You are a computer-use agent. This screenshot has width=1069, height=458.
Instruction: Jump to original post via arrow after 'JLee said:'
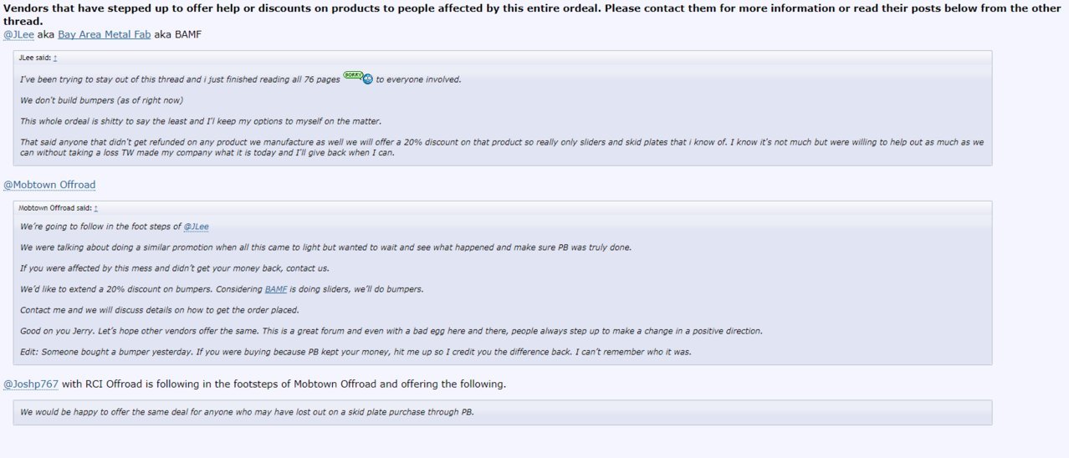point(55,58)
